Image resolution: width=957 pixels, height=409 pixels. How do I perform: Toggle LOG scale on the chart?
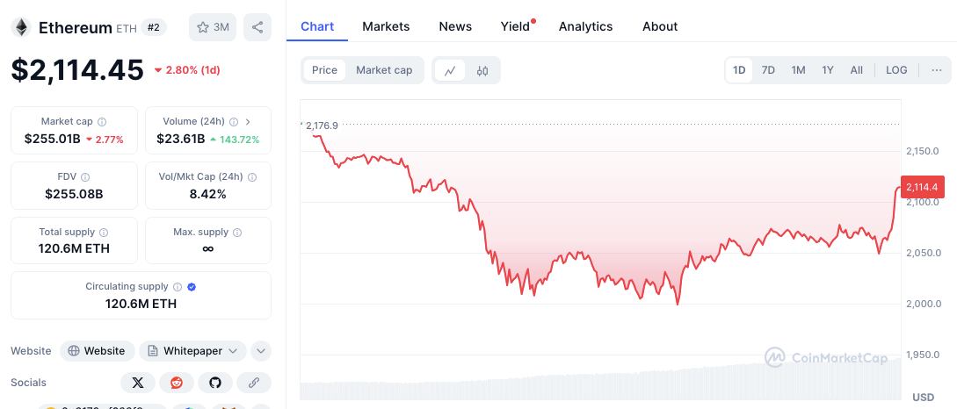tap(896, 70)
